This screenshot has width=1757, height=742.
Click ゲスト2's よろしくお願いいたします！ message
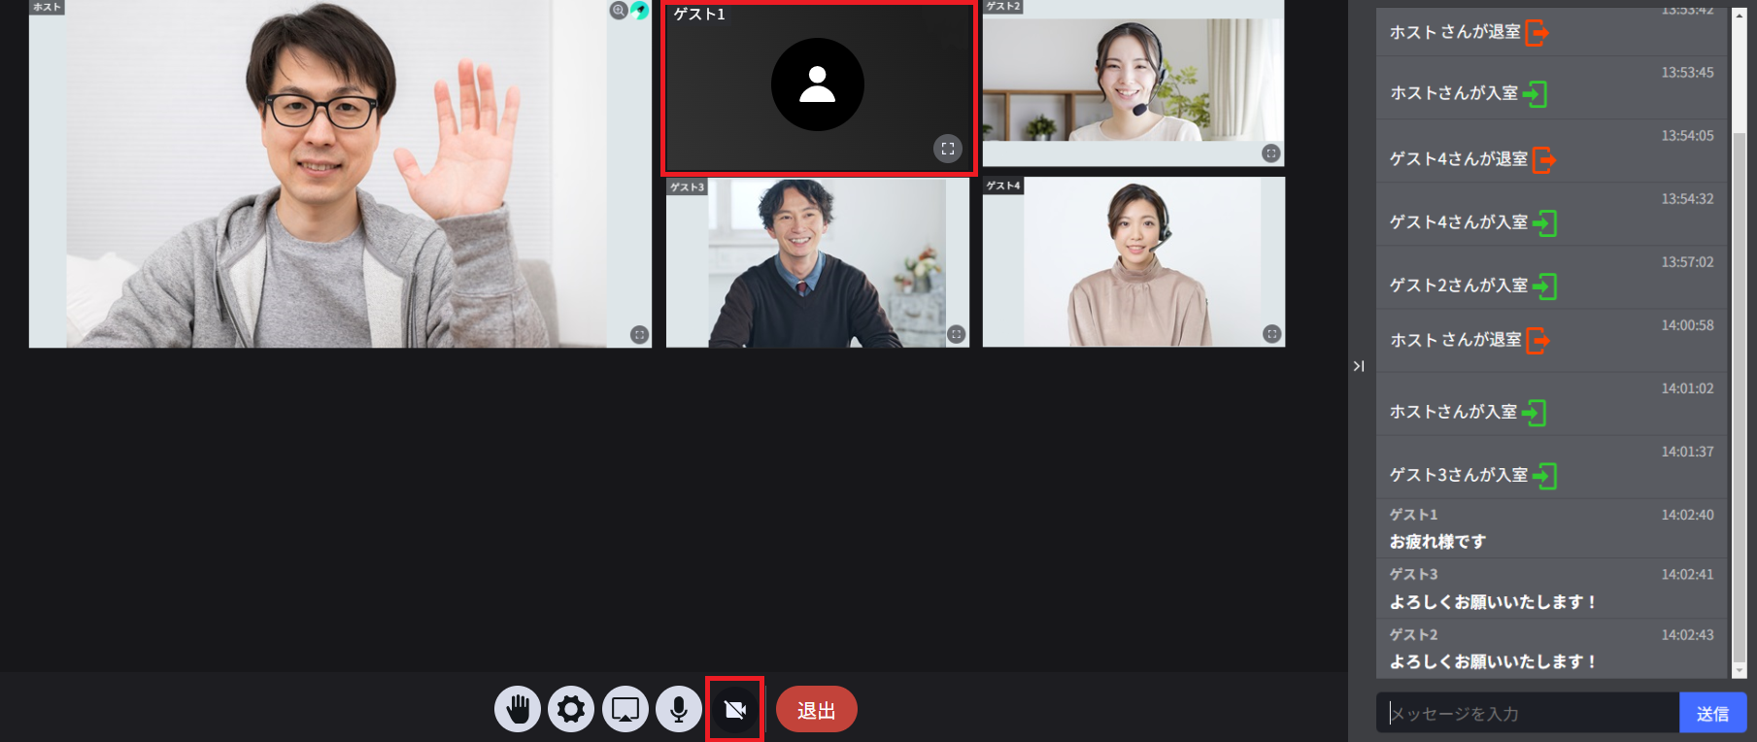point(1494,662)
